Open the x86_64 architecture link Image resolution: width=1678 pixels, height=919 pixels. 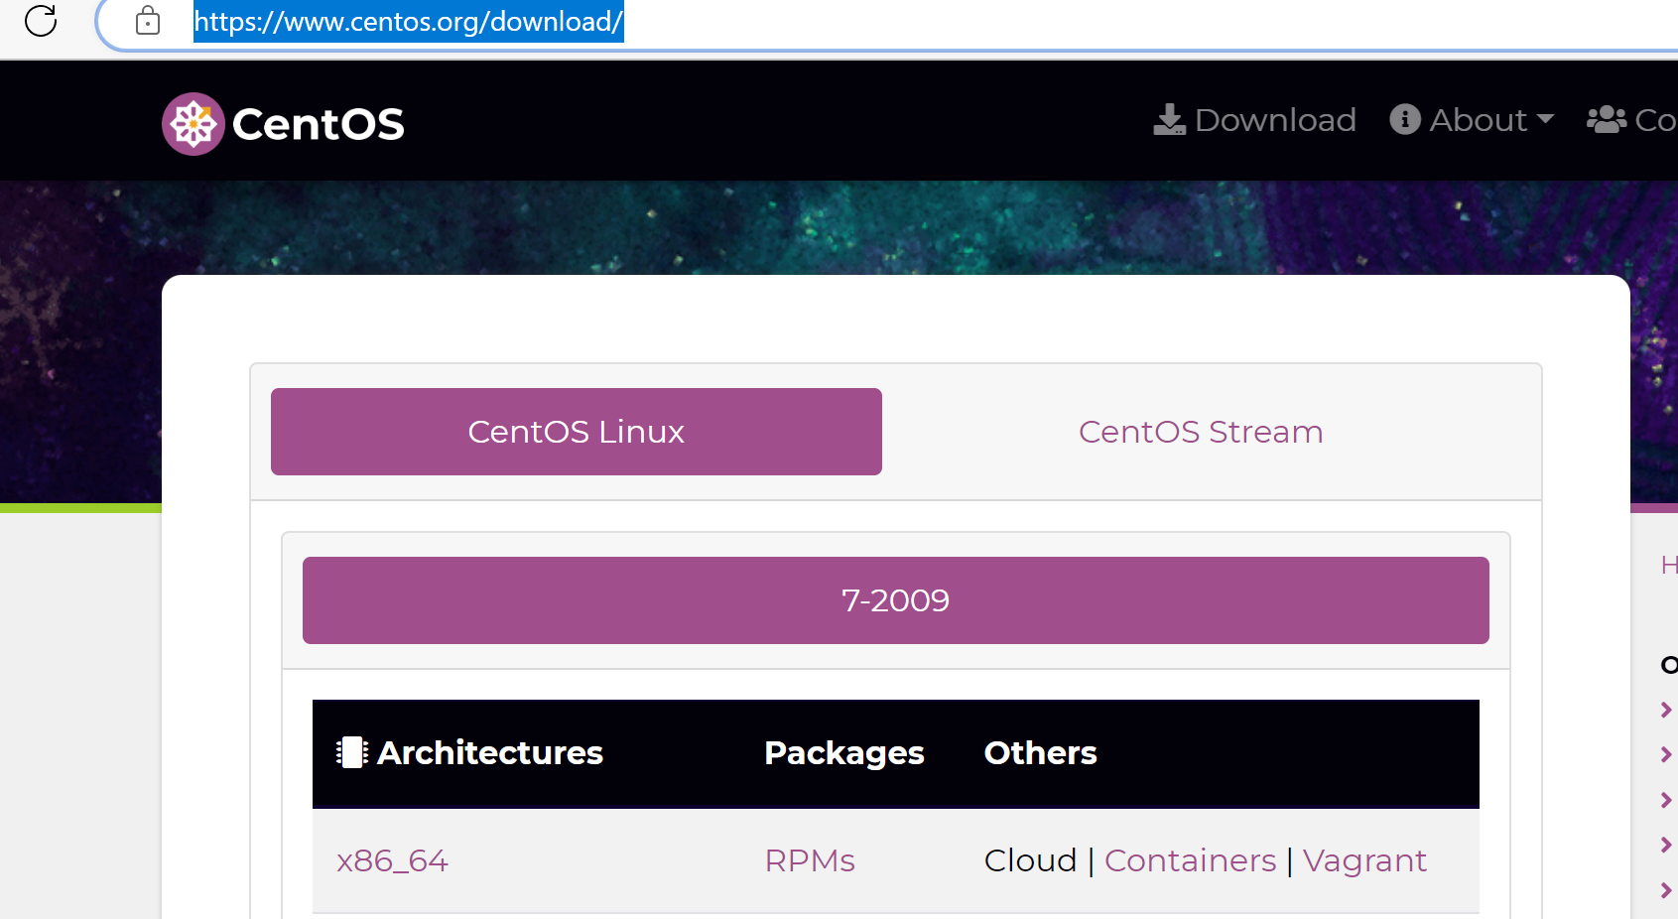392,860
